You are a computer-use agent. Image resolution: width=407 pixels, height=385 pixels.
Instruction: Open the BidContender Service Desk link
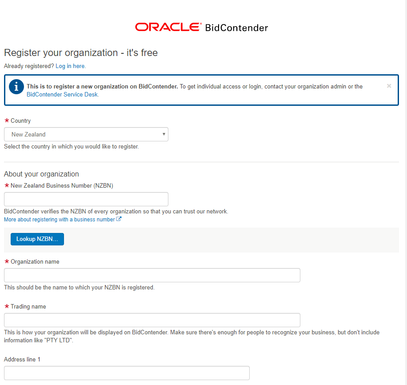coord(61,94)
